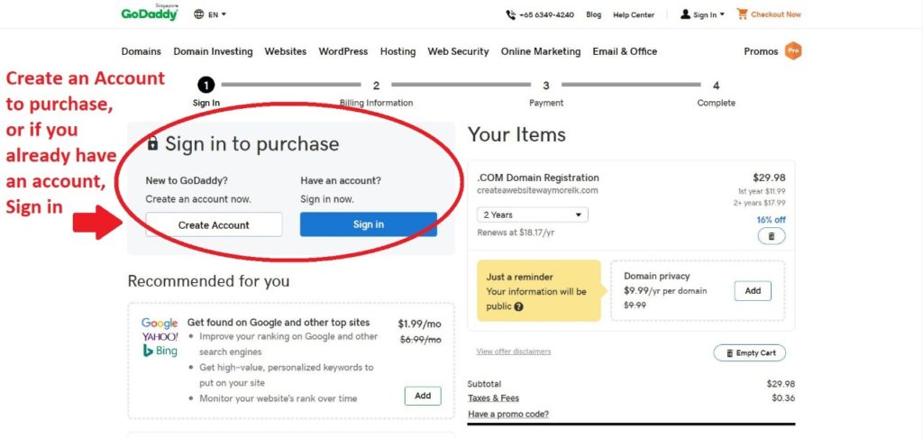The height and width of the screenshot is (438, 923).
Task: Click the Google Yahoo Bing logos thumbnail
Action: coord(160,337)
